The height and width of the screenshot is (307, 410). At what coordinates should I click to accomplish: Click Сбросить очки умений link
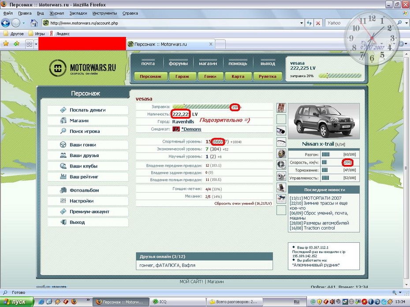[243, 204]
